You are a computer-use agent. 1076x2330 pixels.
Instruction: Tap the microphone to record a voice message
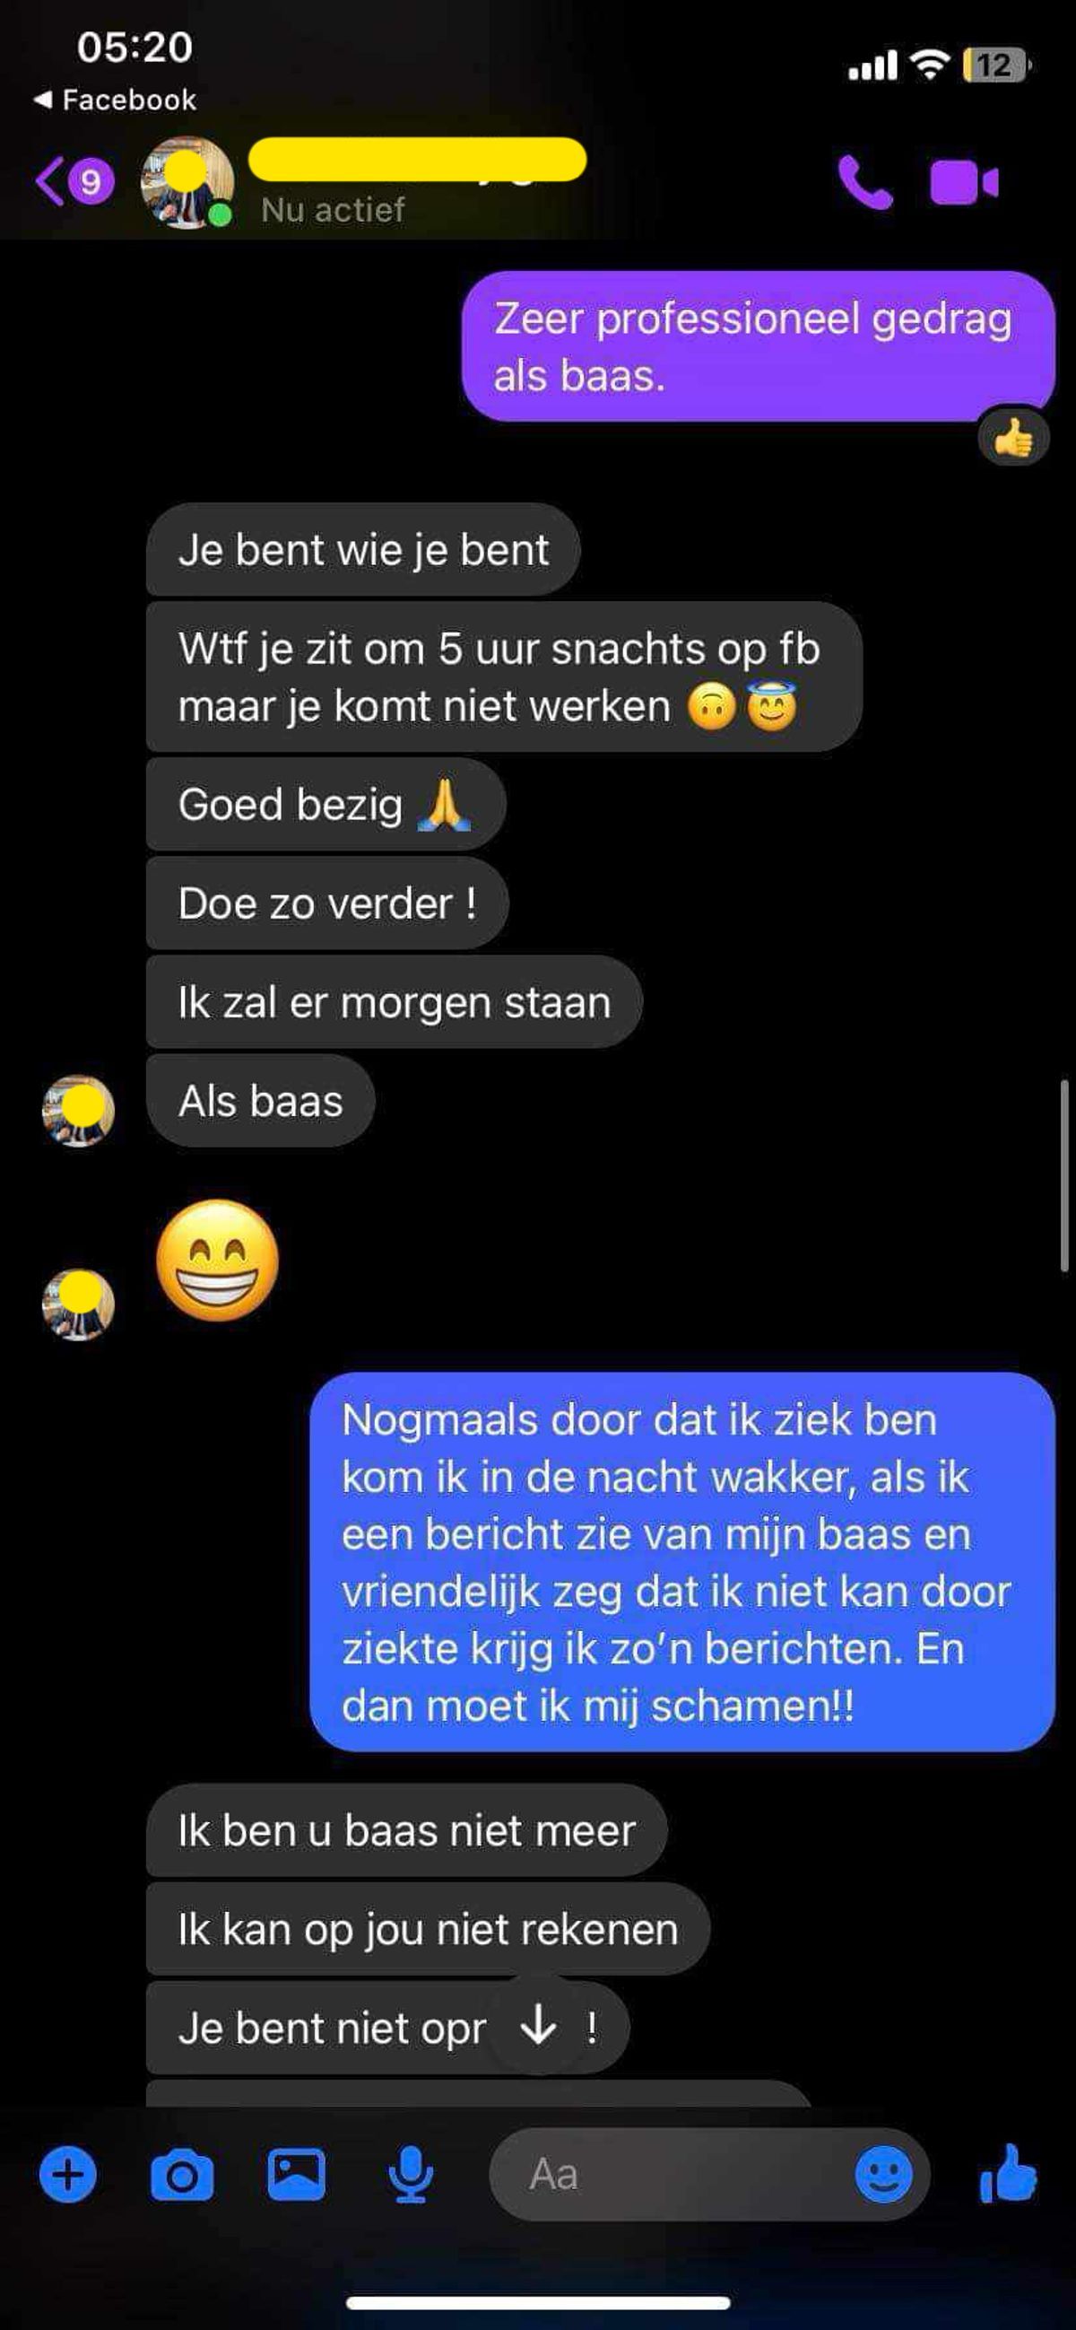click(411, 2175)
